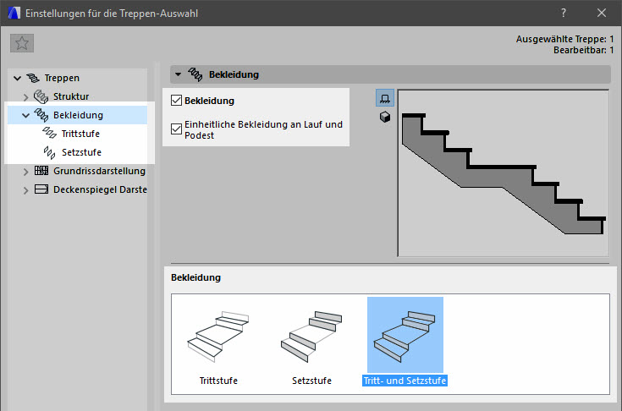Screen dimensions: 622x411
Task: Click the favorites star icon
Action: pos(22,43)
